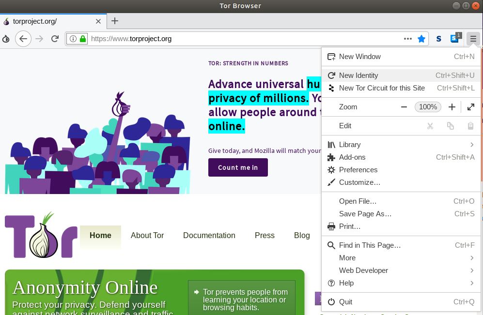483x315 pixels.
Task: Click the forward navigation arrow
Action: pos(39,39)
